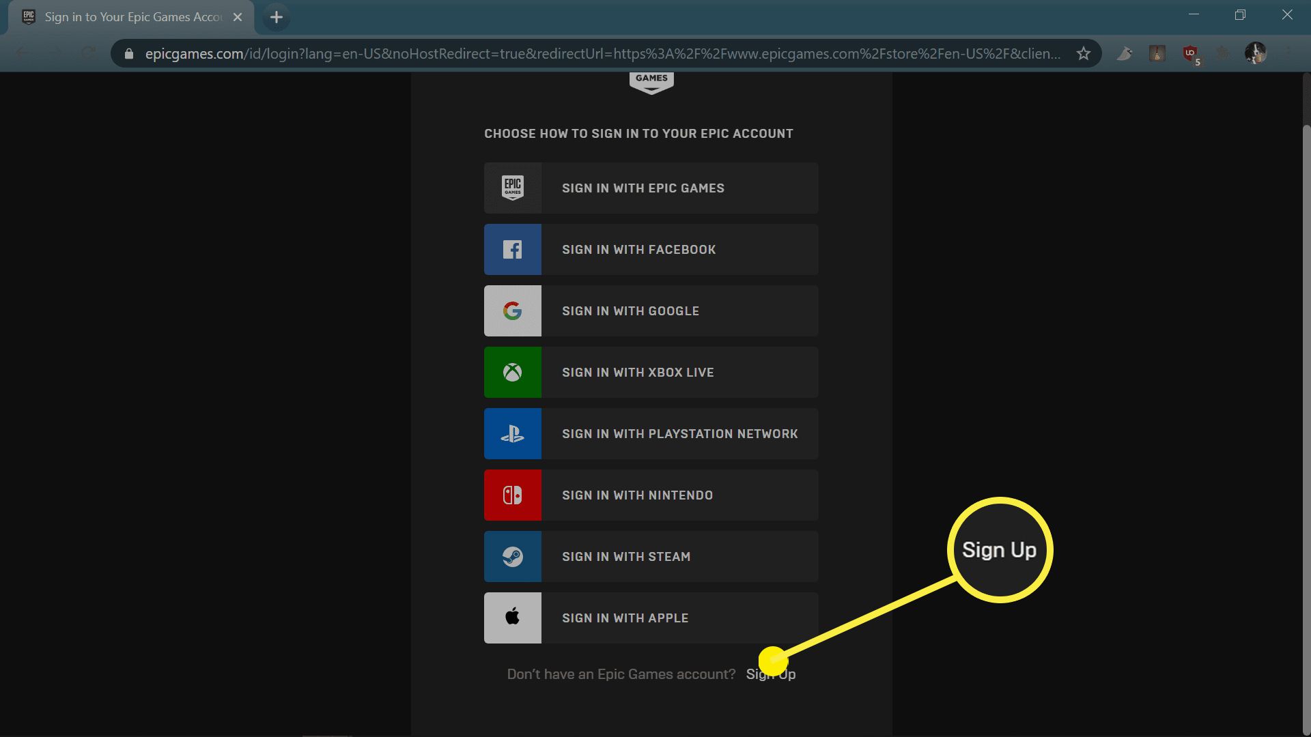
Task: Click the text 'Don't have an Epic Games account?'
Action: [x=621, y=674]
